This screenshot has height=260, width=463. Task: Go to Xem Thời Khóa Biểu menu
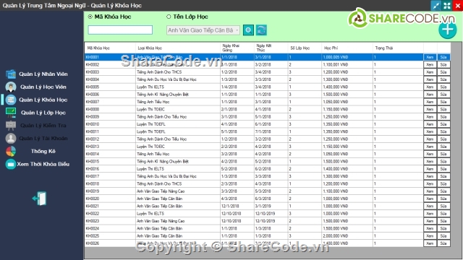coord(43,164)
